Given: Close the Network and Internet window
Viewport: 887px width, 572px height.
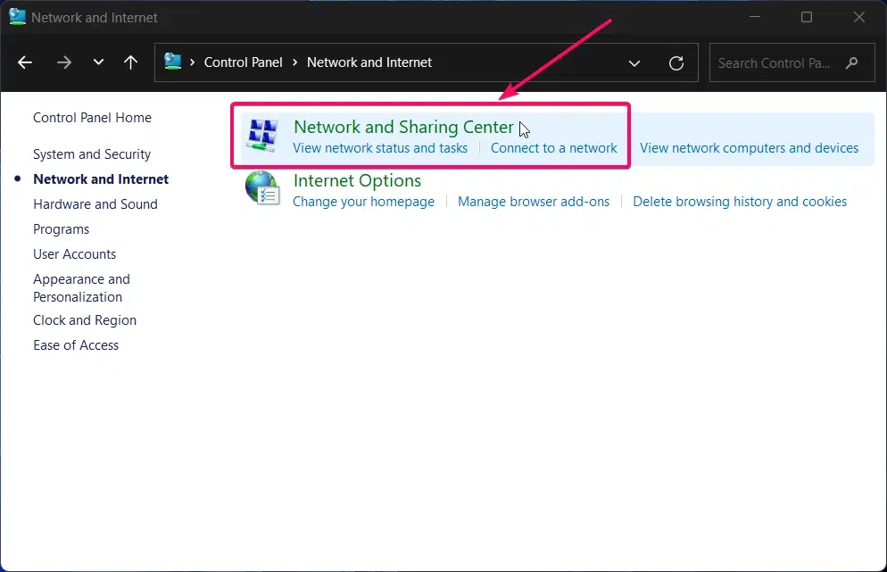Looking at the screenshot, I should point(859,17).
